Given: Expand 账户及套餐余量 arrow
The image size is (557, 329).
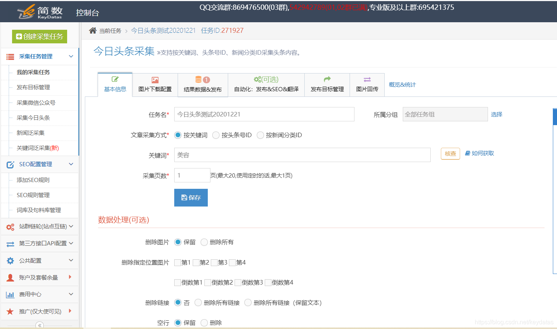Looking at the screenshot, I should pyautogui.click(x=70, y=277).
